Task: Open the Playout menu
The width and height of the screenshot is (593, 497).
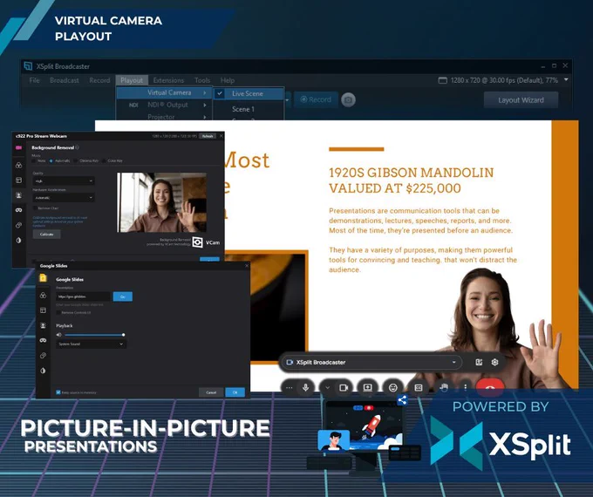Action: click(132, 80)
